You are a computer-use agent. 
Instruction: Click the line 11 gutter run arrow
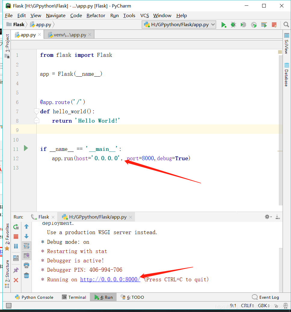[26, 148]
